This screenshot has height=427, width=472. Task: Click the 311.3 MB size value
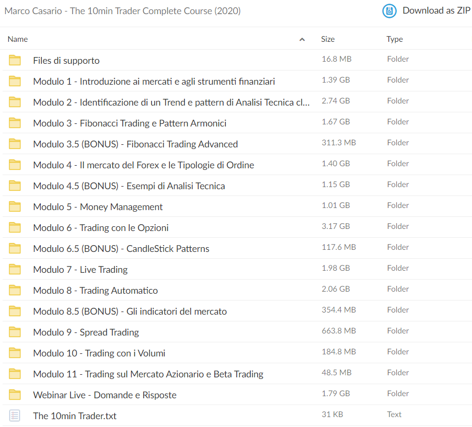[339, 143]
